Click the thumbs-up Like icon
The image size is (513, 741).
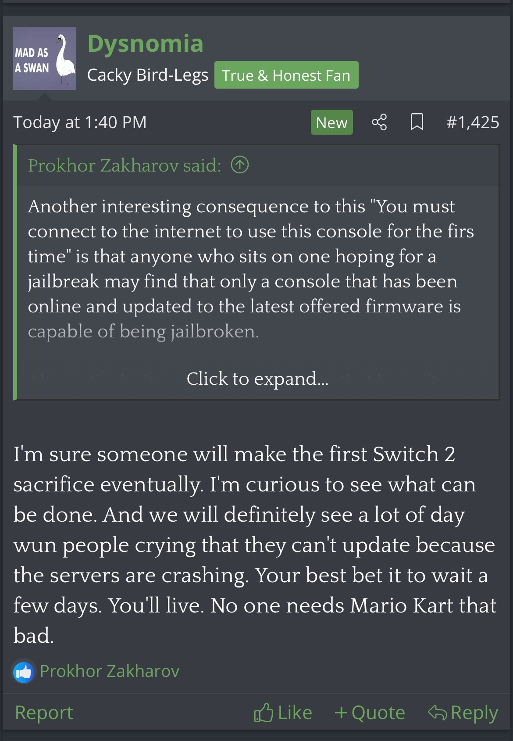(263, 712)
